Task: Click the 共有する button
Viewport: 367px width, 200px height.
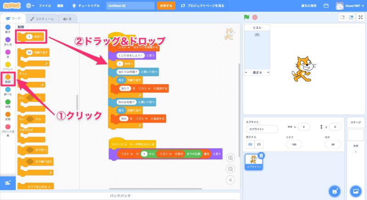Action: click(x=165, y=6)
